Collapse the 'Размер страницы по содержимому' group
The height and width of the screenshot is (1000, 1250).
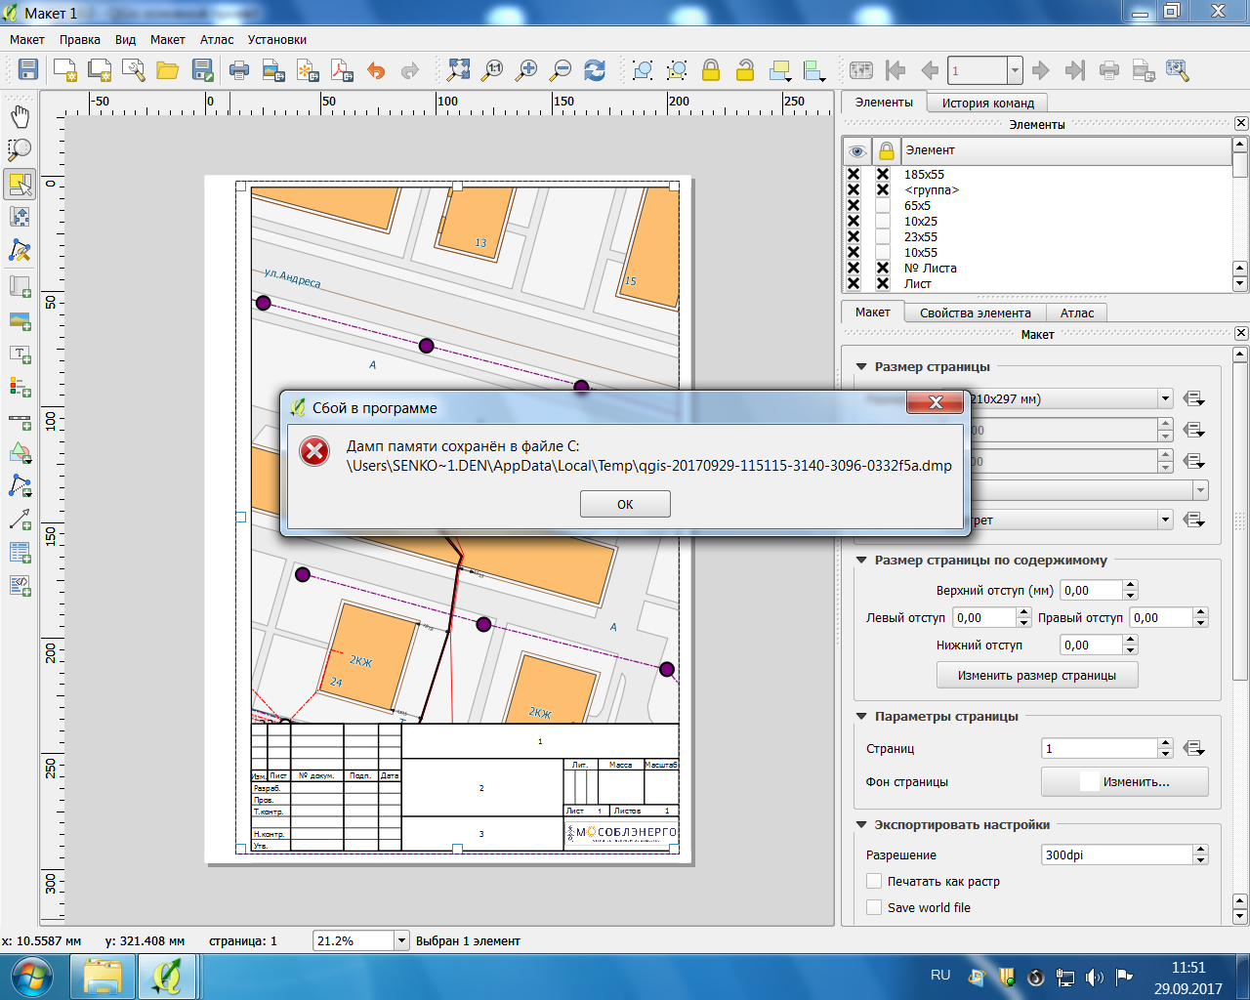click(861, 561)
